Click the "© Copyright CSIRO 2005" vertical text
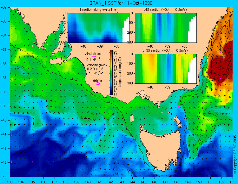Screen dimensions: 238x184 [235, 154]
